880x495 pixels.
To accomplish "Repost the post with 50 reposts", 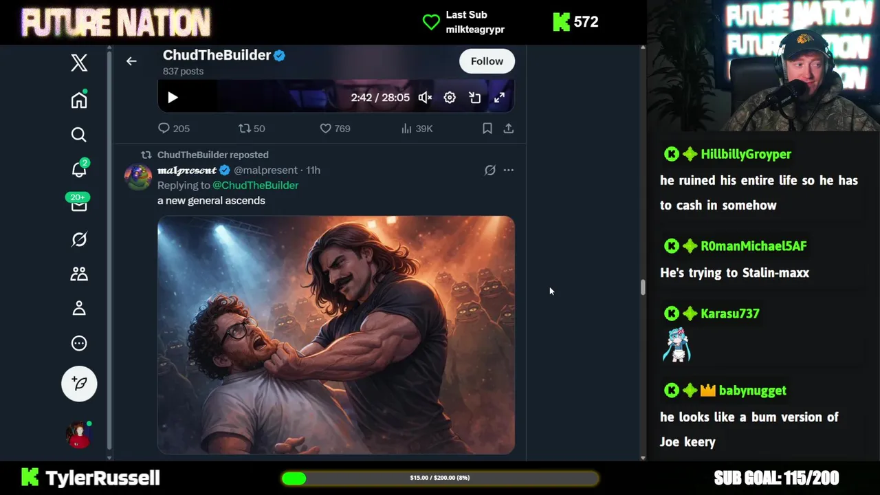I will [252, 129].
